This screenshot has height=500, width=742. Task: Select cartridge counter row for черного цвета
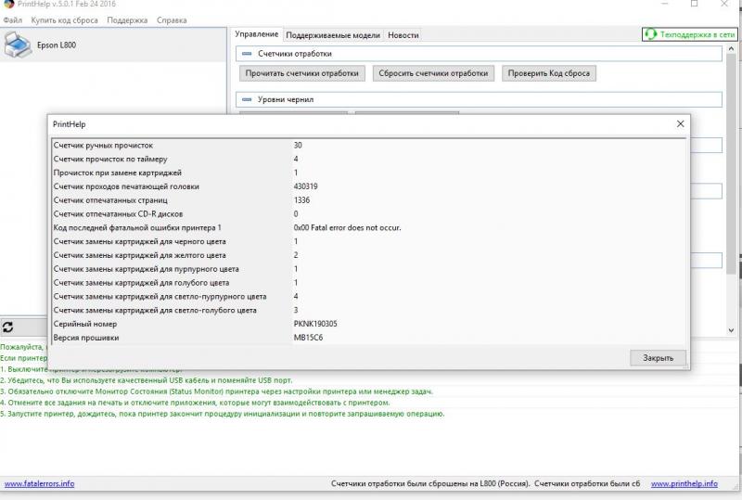pyautogui.click(x=368, y=241)
